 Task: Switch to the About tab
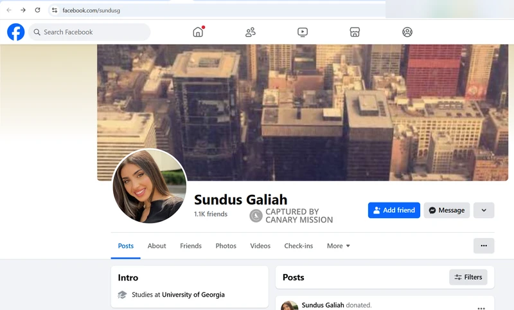(x=157, y=246)
